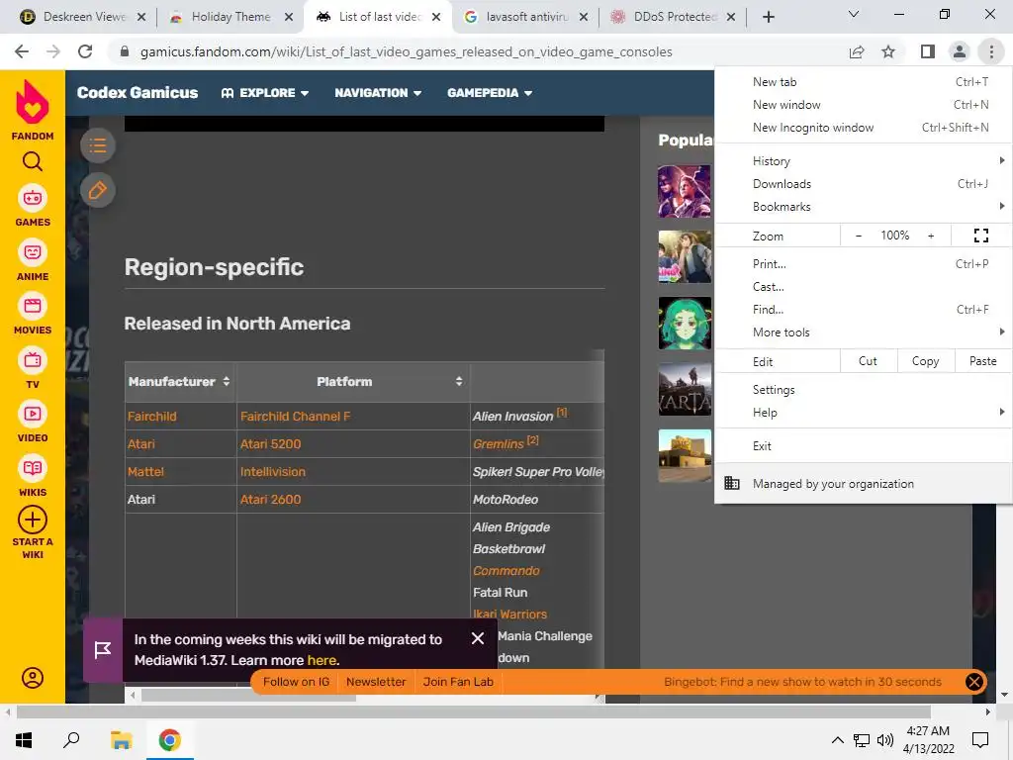1013x760 pixels.
Task: Click the Join Fan Lab link
Action: [x=458, y=682]
